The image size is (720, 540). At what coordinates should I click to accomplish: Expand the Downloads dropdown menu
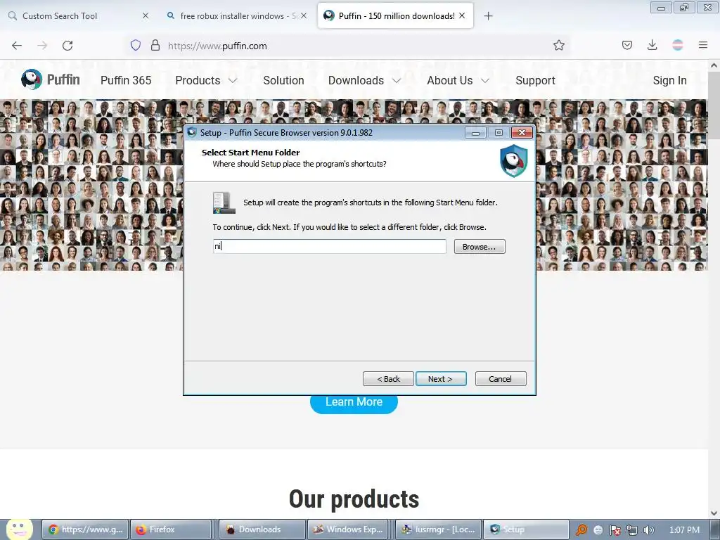point(365,80)
